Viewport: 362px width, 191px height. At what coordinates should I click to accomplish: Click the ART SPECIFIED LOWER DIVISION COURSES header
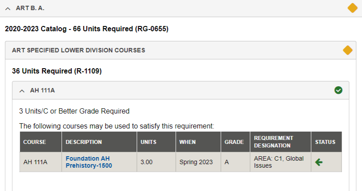79,50
